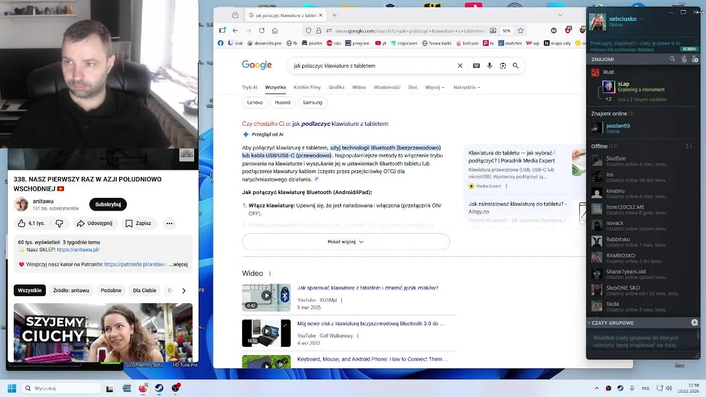Select the 'Źródło: anitawu' filter chip

click(x=71, y=291)
